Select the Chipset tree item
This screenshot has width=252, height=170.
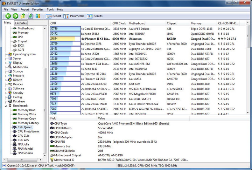pos(22,41)
